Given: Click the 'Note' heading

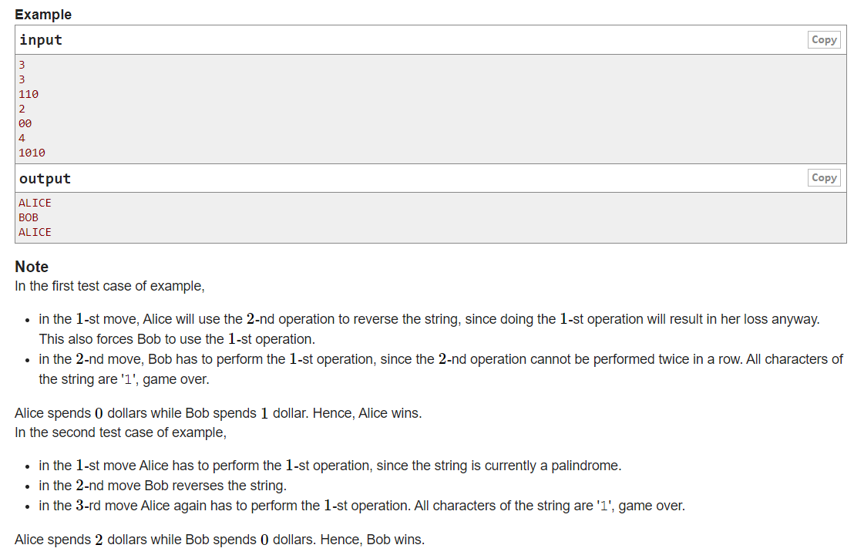Looking at the screenshot, I should [32, 267].
